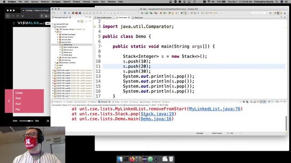
Task: Click Pop in the VisuAlgo menu
Action: coord(18,110)
